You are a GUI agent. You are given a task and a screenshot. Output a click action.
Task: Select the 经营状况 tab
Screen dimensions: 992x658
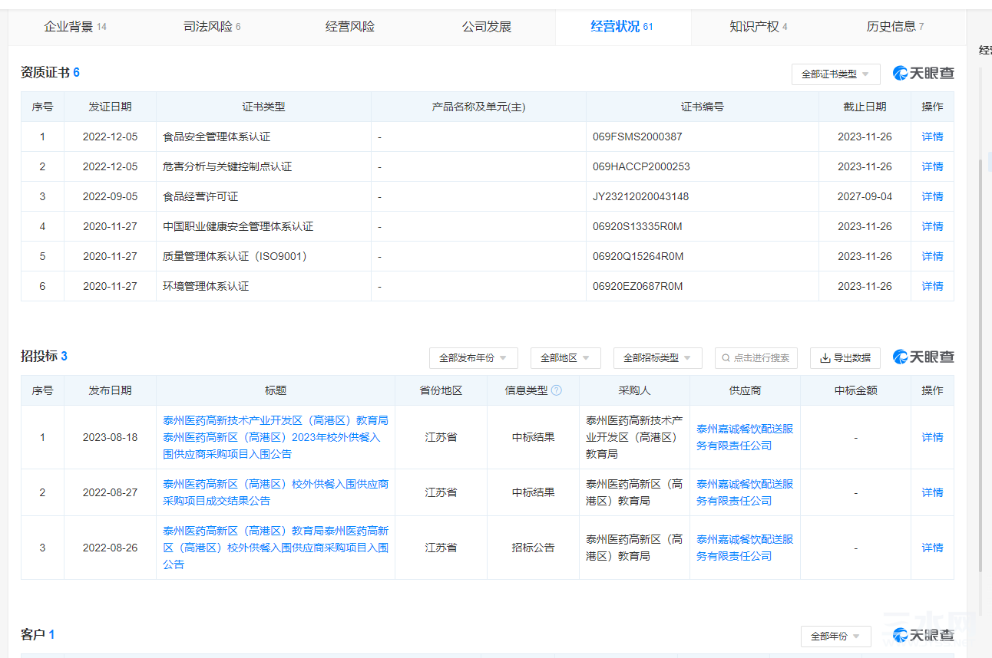622,27
